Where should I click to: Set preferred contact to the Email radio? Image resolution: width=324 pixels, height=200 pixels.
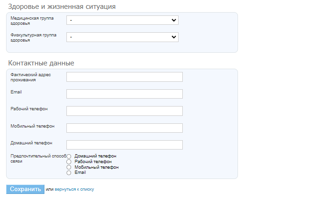(69, 173)
